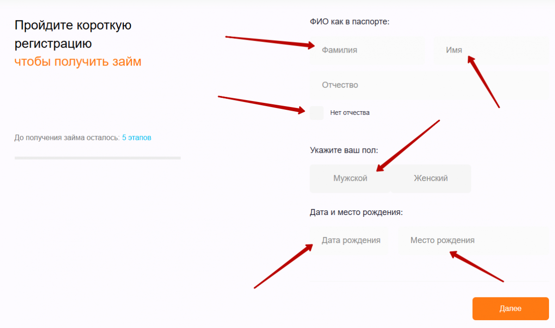Screen dimensions: 555x328
Task: Select the Отчество input field
Action: click(429, 85)
